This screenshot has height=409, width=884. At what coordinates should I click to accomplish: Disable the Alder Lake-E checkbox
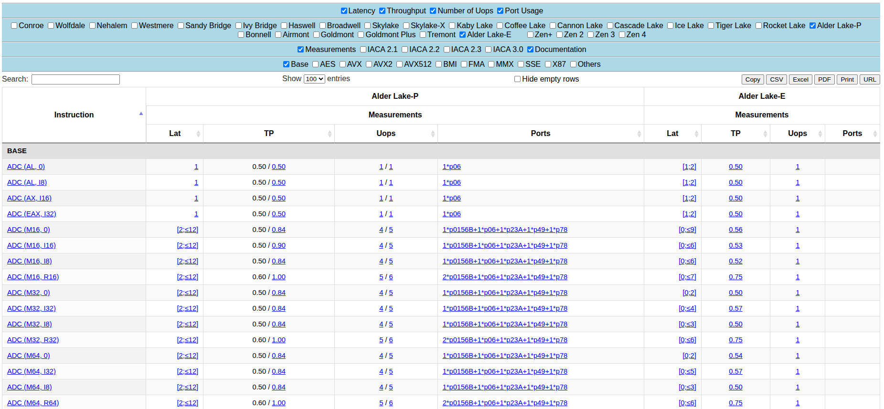coord(463,35)
